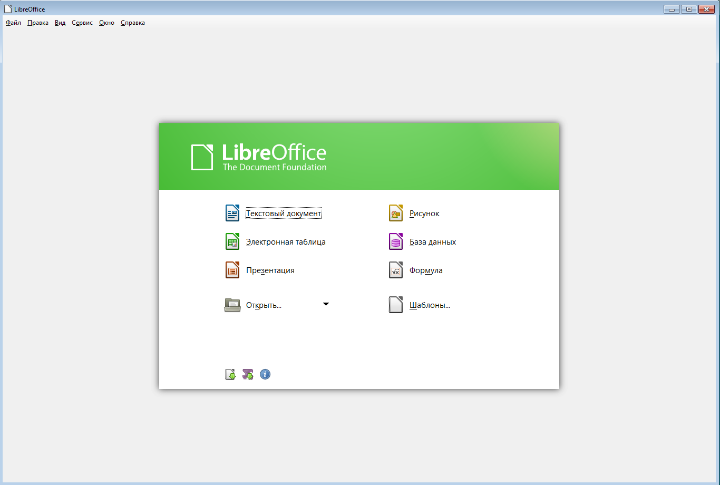The image size is (720, 485).
Task: Click the blue information icon
Action: [265, 374]
